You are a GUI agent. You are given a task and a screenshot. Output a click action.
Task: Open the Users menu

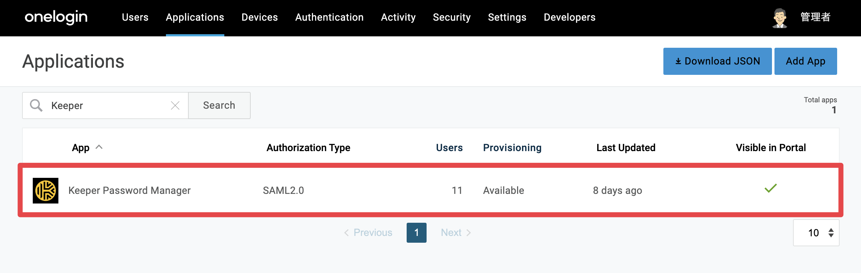[135, 17]
